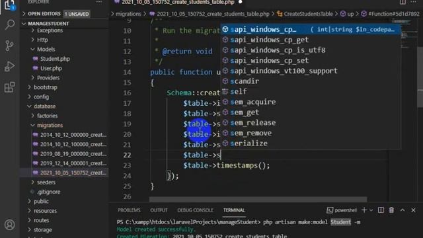Open the Accounts menu icon
Viewport: 423px width, 238px height.
click(x=10, y=225)
